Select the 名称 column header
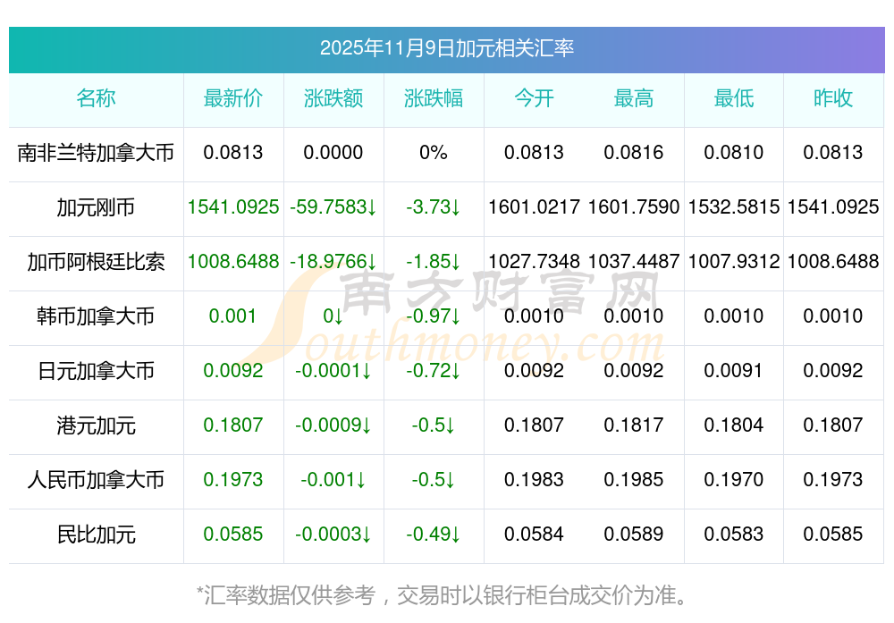 click(x=96, y=98)
